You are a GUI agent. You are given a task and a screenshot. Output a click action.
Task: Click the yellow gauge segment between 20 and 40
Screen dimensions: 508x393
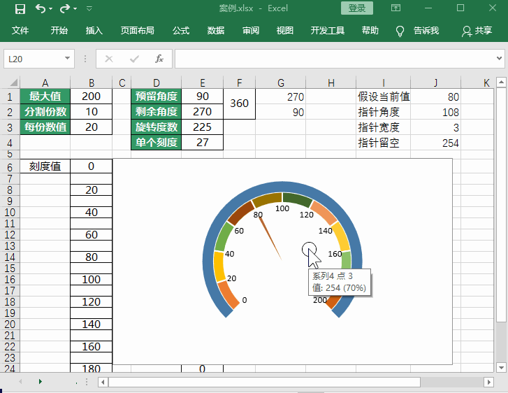pyautogui.click(x=219, y=266)
